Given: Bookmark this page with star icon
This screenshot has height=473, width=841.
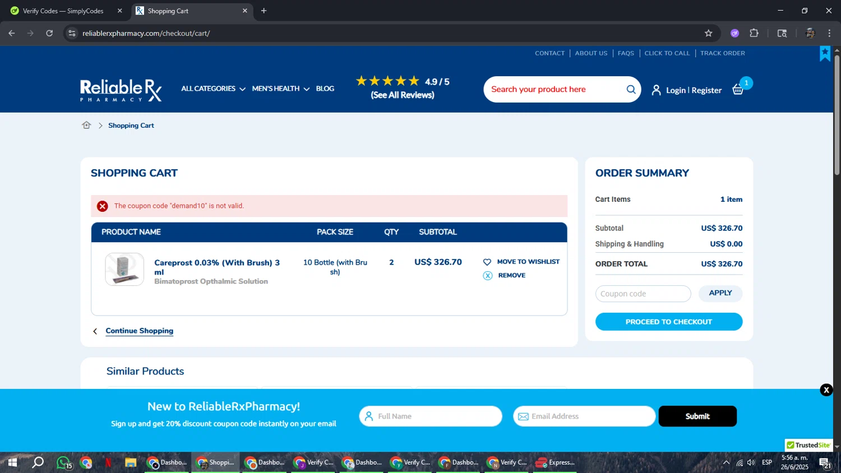Looking at the screenshot, I should (709, 33).
